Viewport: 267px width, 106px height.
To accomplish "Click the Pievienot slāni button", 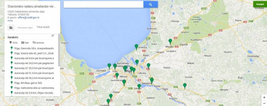I will click(25, 27).
